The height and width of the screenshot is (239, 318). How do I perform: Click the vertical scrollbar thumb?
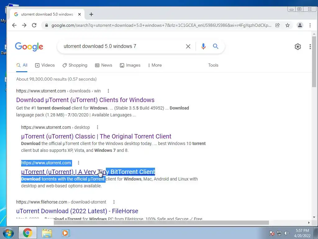[314, 62]
